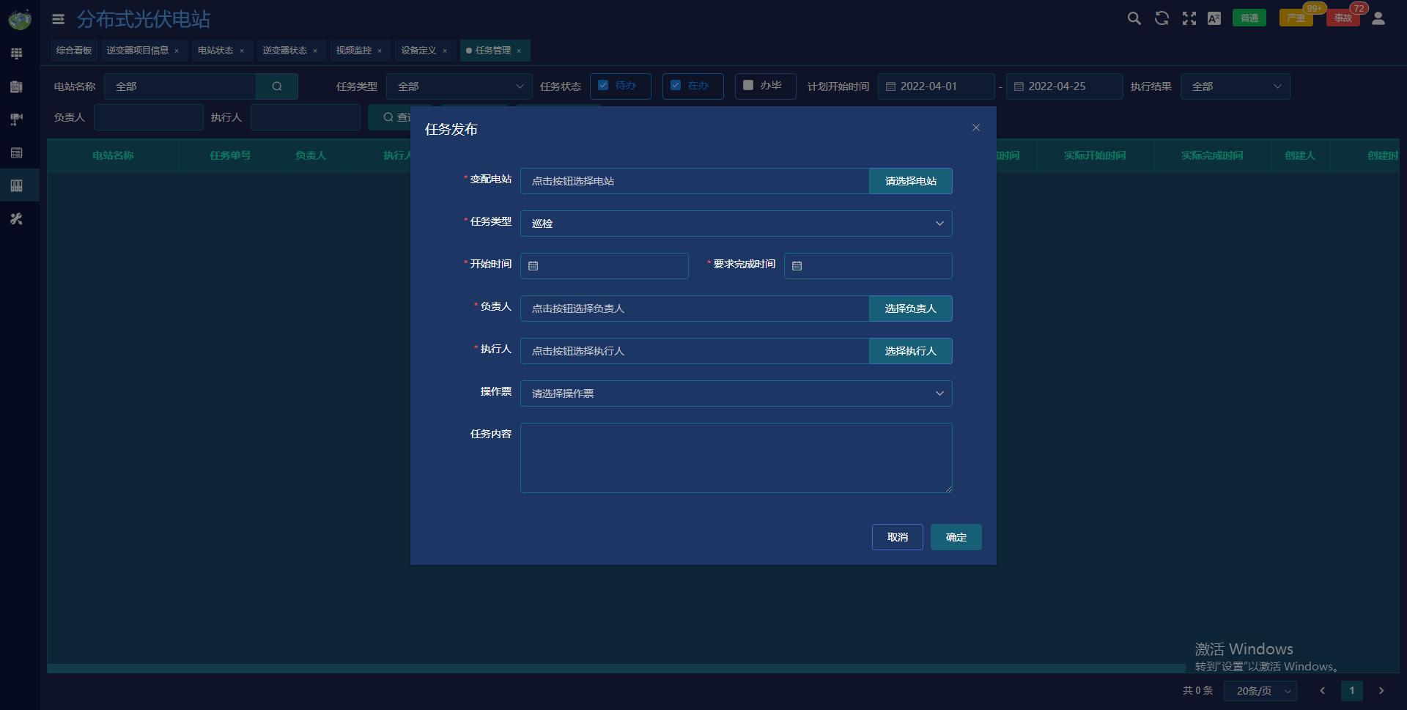Expand the 执行结果 dropdown
This screenshot has height=710, width=1407.
click(1235, 86)
